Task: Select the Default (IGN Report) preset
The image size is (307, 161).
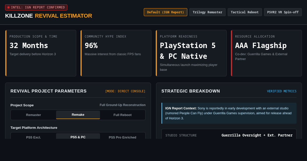Action: pos(166,12)
